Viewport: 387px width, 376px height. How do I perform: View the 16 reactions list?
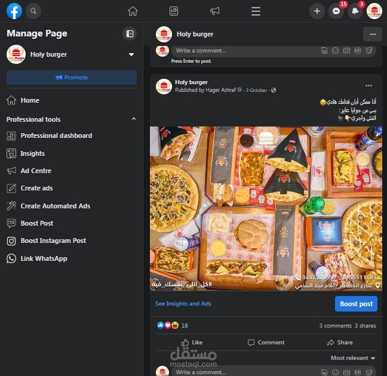point(173,325)
